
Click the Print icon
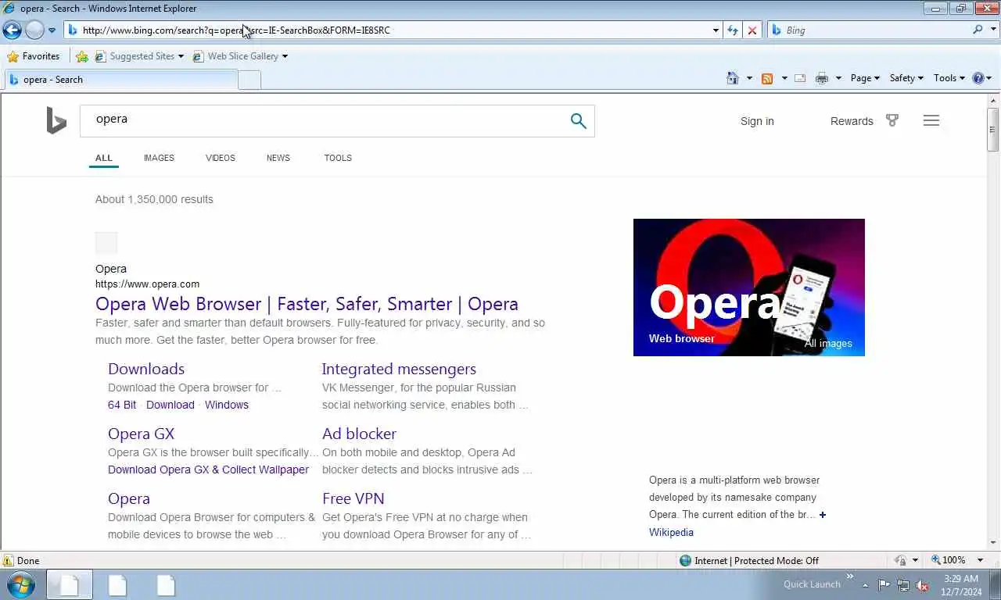click(821, 78)
